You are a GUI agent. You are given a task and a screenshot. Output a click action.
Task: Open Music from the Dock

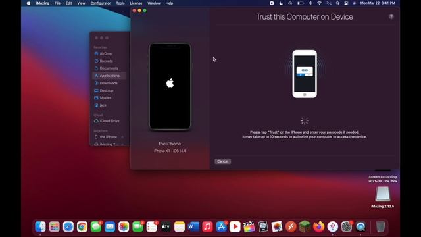point(207,226)
